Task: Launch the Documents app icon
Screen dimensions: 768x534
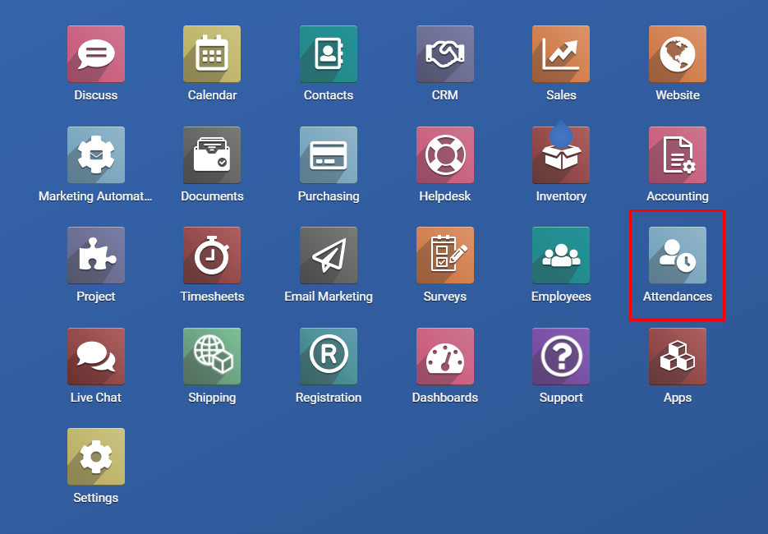Action: 212,154
